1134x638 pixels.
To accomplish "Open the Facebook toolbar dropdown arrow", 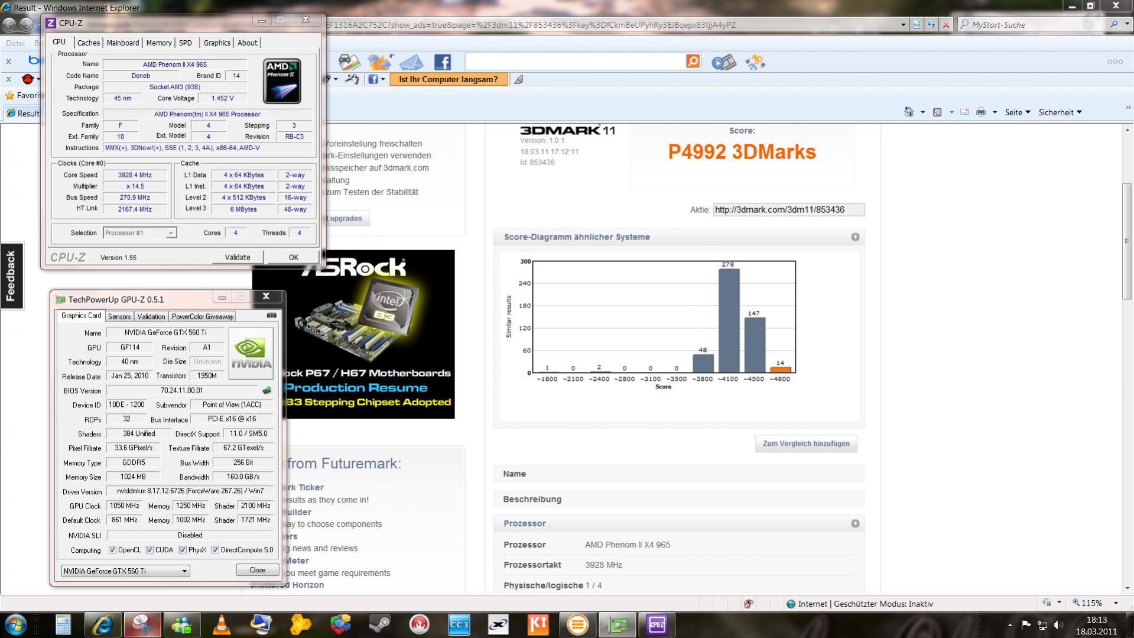I will [383, 79].
